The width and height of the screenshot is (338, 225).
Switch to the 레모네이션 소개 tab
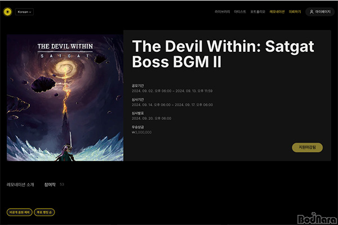pyautogui.click(x=20, y=184)
